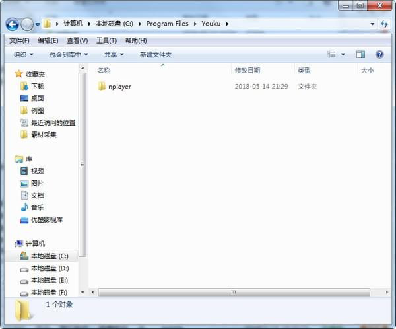Screen dimensions: 396x329
Task: Click the navigation pane vertical scrollbar thumb
Action: pyautogui.click(x=82, y=164)
